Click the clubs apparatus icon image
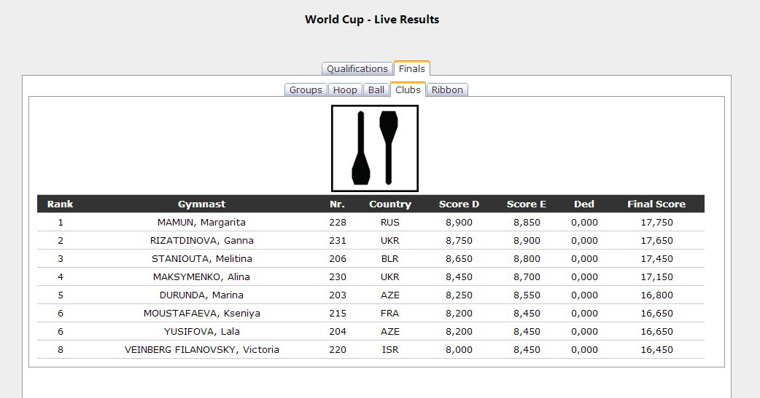Viewport: 760px width, 398px height. pos(374,148)
